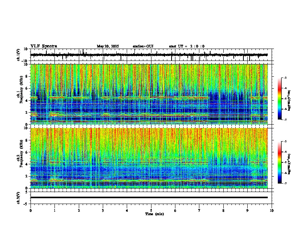
Task: Click the "VLF Spectra" plot title
Action: click(x=44, y=46)
